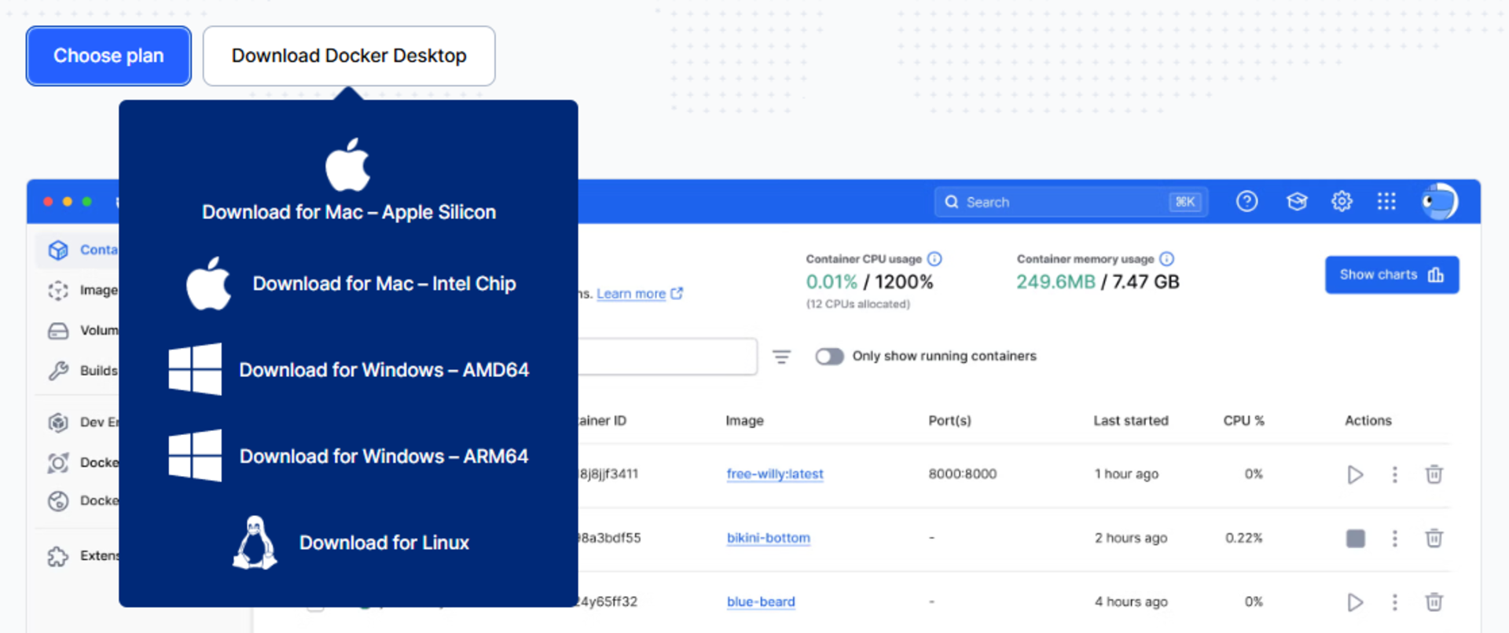Click the Apple logo above Apple Silicon
Screen dimensions: 1509x633
tap(348, 164)
